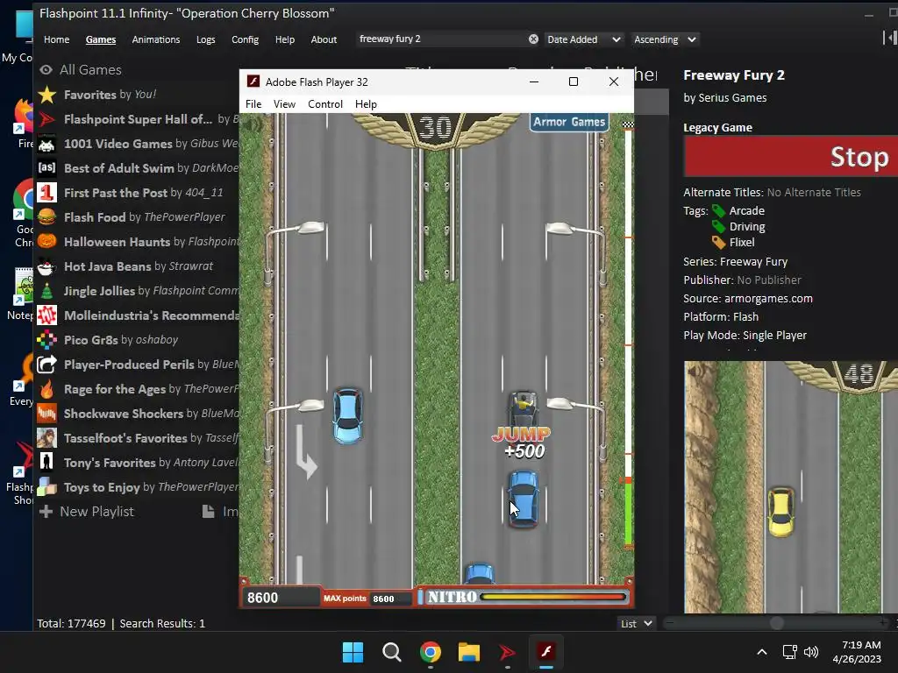Click the armorgames.com source text
This screenshot has height=673, width=898.
tap(768, 299)
